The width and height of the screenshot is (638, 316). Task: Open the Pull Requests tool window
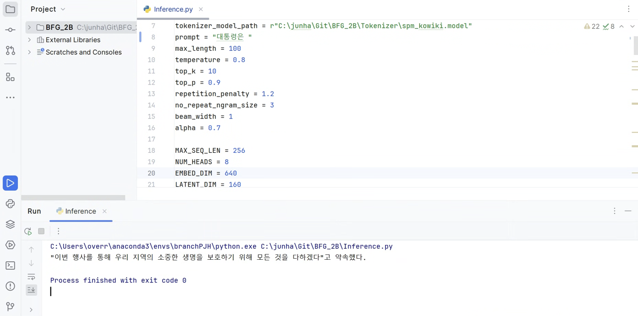(x=10, y=50)
